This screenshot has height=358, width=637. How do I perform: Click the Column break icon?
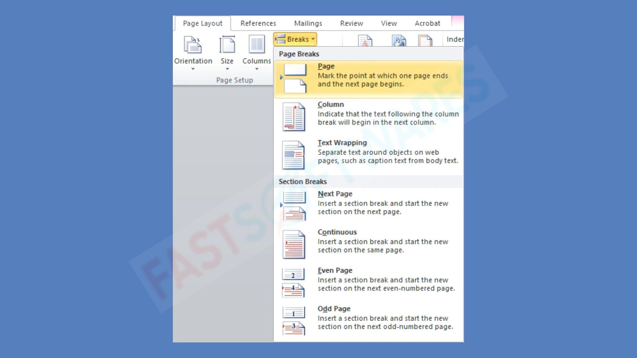[x=293, y=117]
